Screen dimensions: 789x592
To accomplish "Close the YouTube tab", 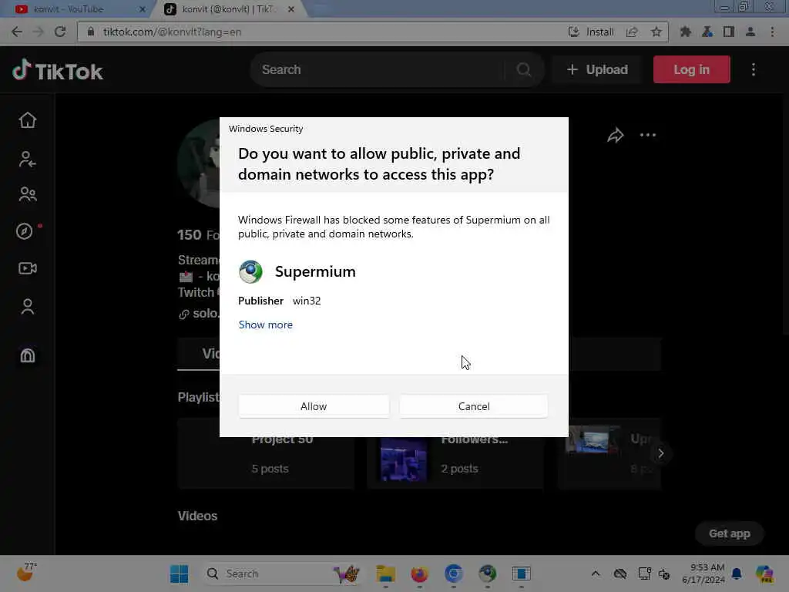I will coord(142,9).
